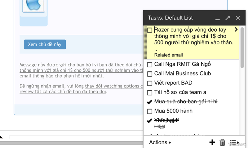Viewport: 248px width, 148px height.
Task: Select struck-through Mua quà cho bạn gái text
Action: coord(186,101)
